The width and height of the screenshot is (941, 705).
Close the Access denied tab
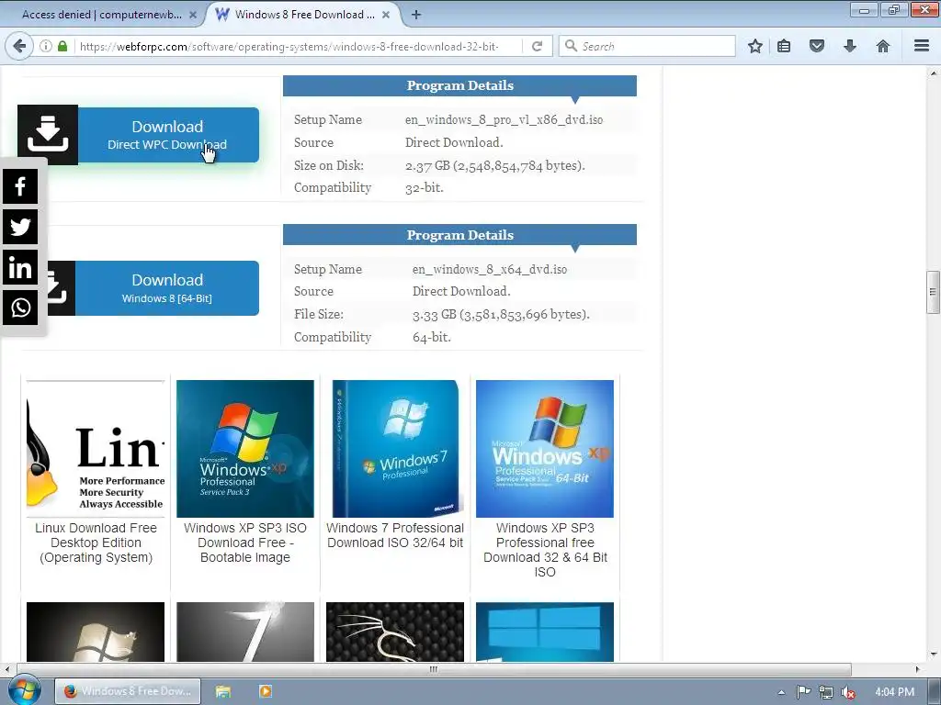[x=193, y=15]
